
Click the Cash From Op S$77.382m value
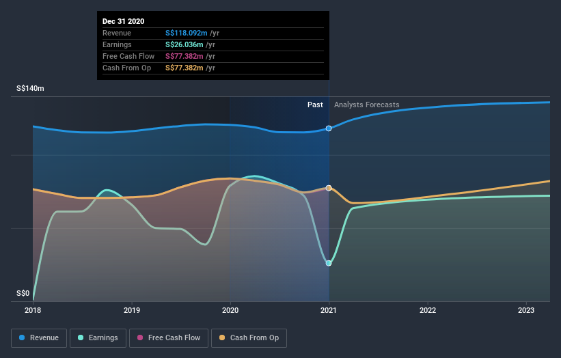[x=184, y=68]
